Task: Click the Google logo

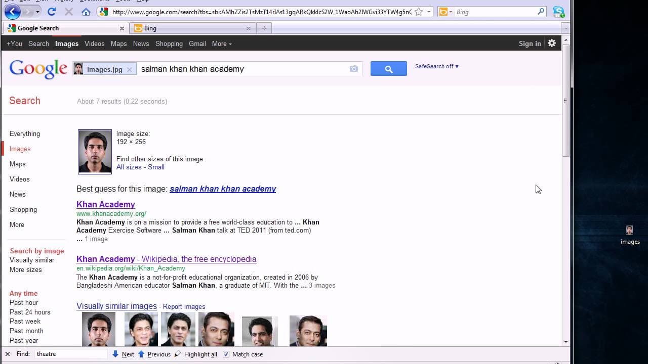Action: (x=38, y=69)
